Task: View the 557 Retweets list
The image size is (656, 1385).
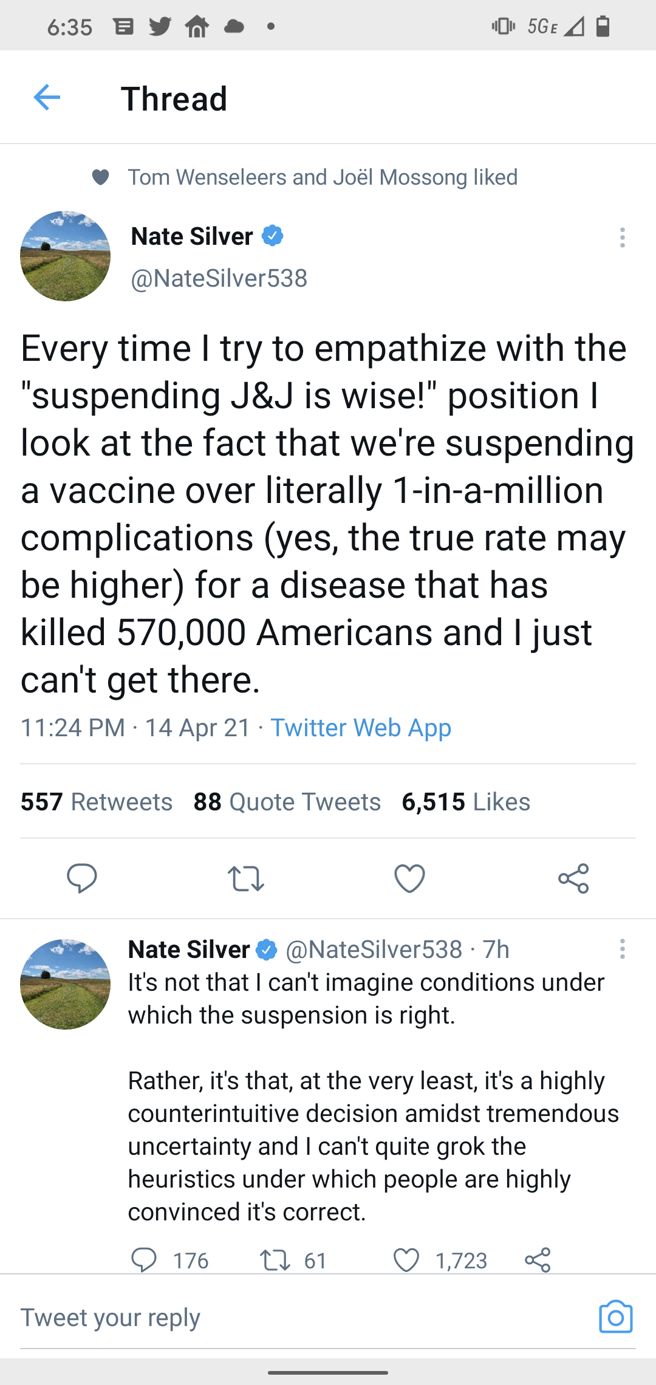Action: (x=96, y=801)
